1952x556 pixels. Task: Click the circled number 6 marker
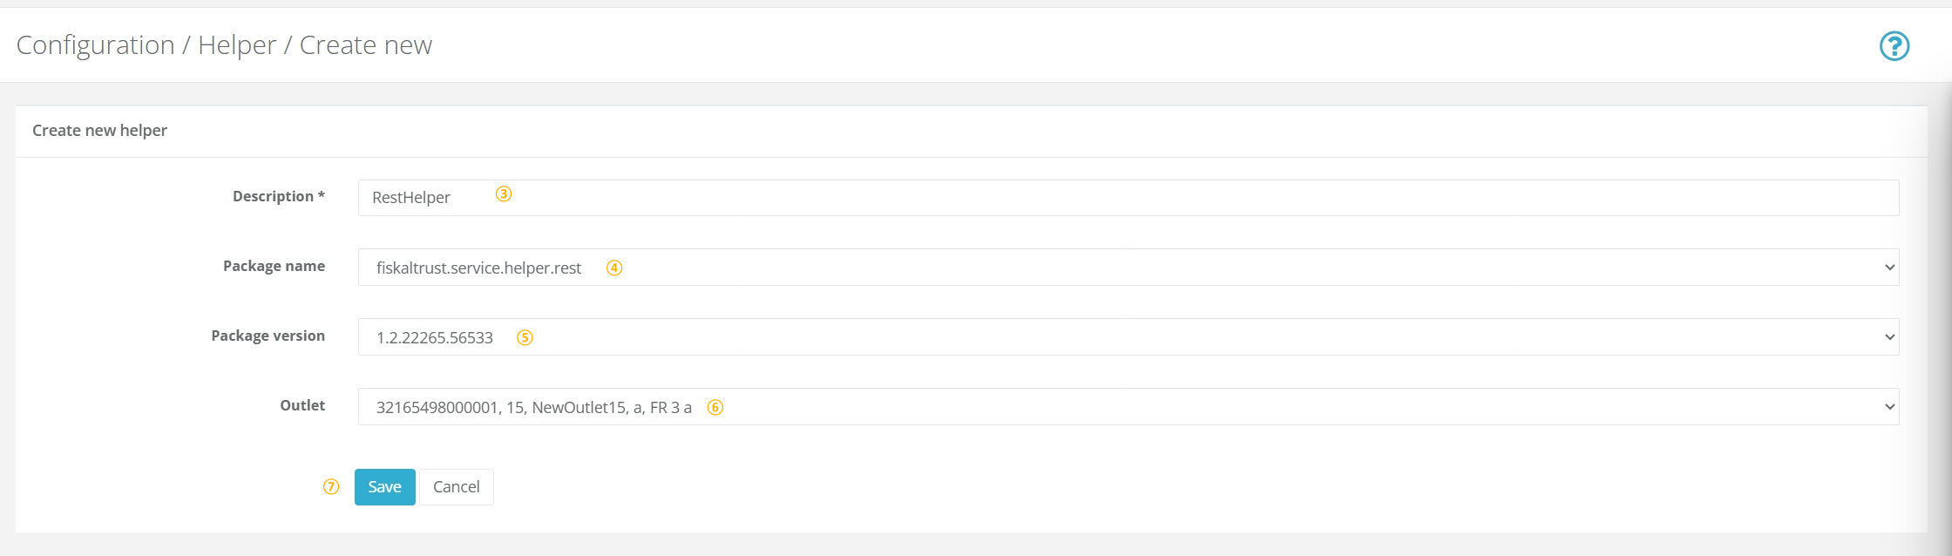pyautogui.click(x=715, y=407)
